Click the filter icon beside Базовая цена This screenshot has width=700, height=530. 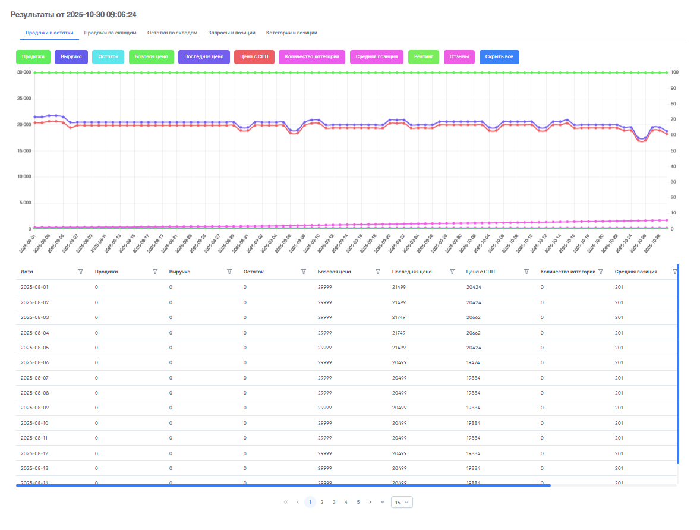(378, 272)
